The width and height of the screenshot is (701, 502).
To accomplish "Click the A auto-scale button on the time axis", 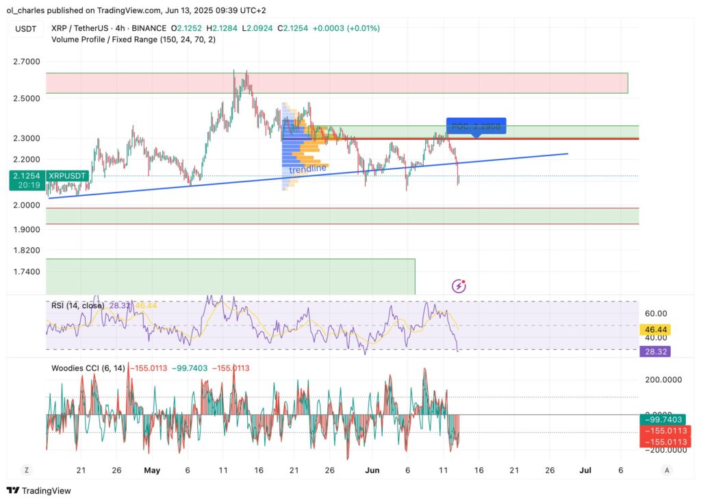I will 667,470.
